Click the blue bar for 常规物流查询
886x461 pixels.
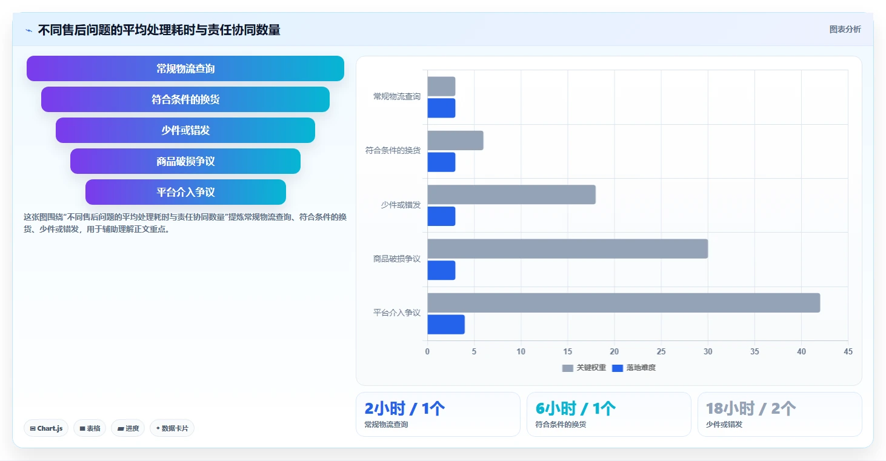[441, 108]
